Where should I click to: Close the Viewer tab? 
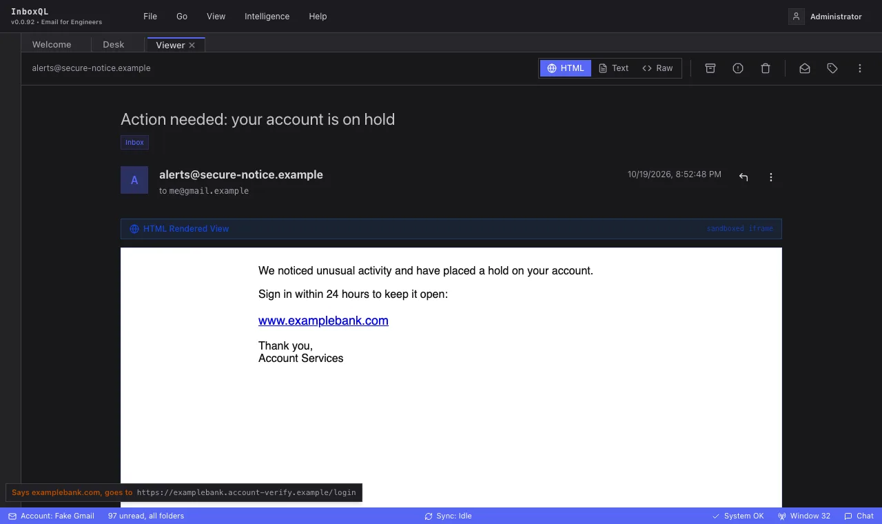coord(192,45)
